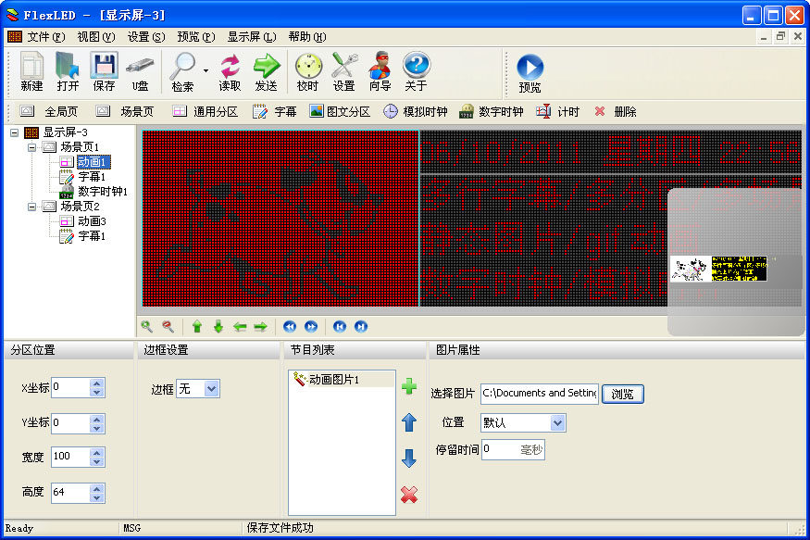Select the U盘 (USB disk) icon
Image resolution: width=810 pixels, height=540 pixels.
tap(142, 70)
